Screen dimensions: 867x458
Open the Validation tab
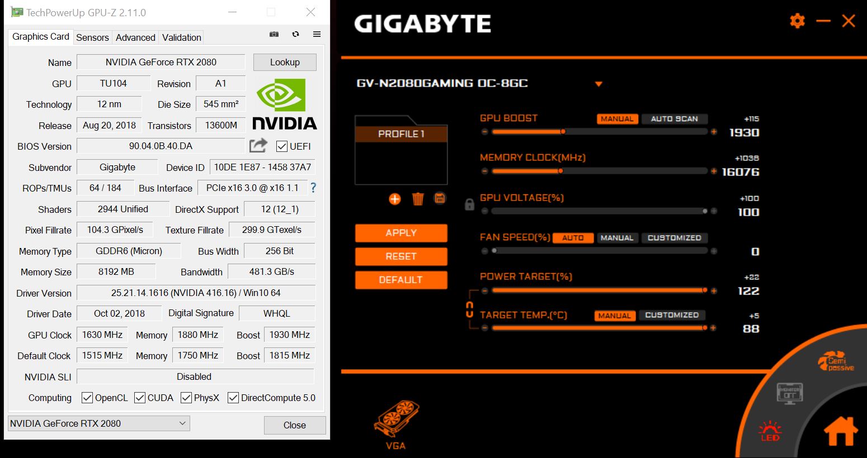tap(182, 37)
